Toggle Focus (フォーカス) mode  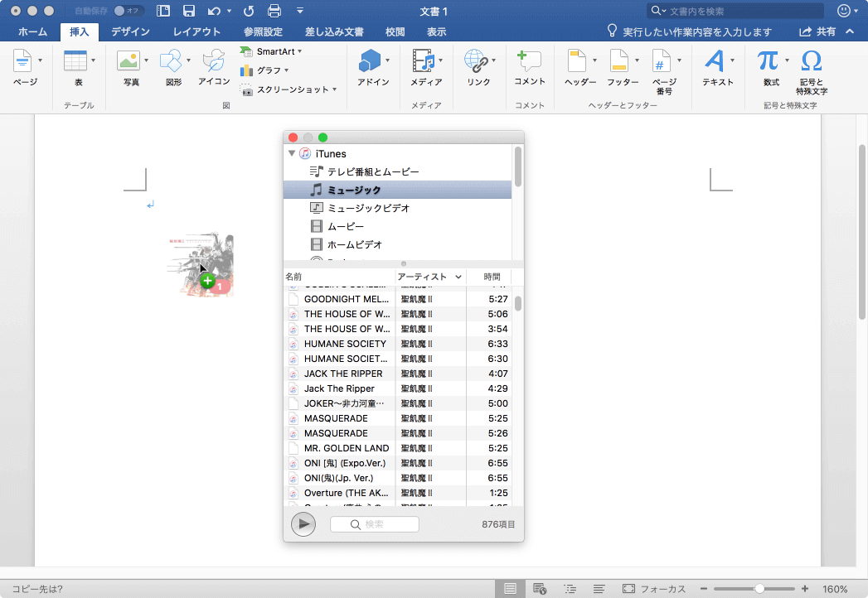tap(654, 589)
